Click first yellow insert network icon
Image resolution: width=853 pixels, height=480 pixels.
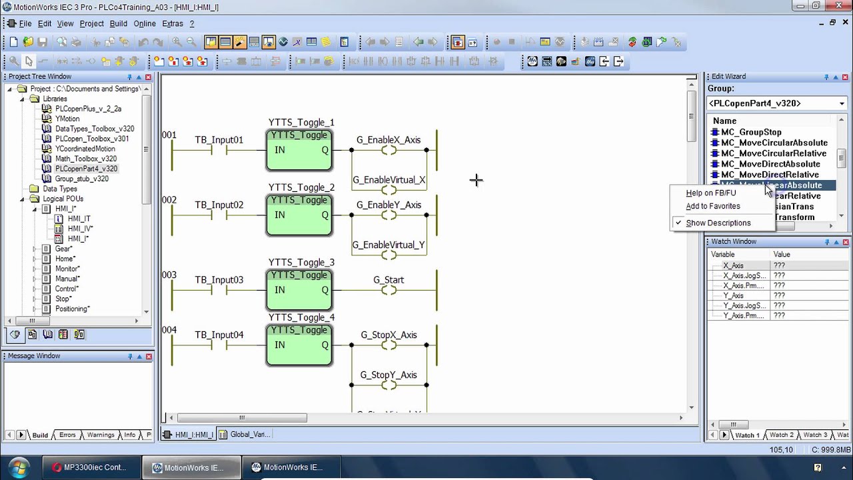(x=159, y=61)
